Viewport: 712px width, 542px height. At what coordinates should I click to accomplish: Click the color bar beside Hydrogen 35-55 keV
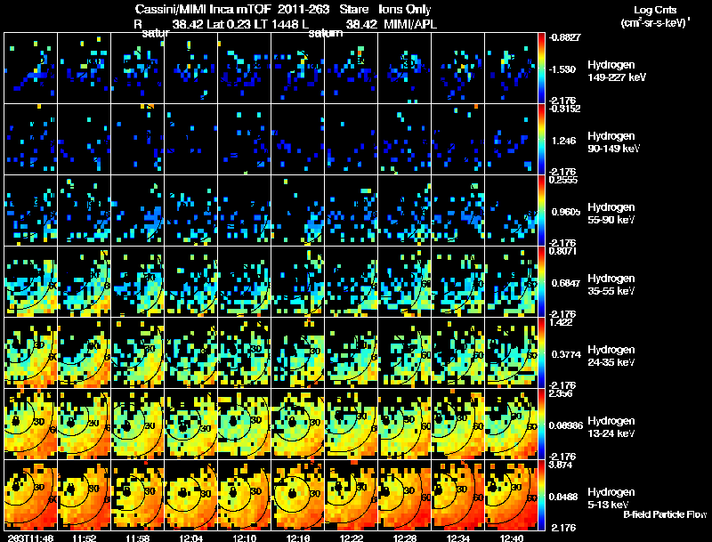click(x=541, y=281)
